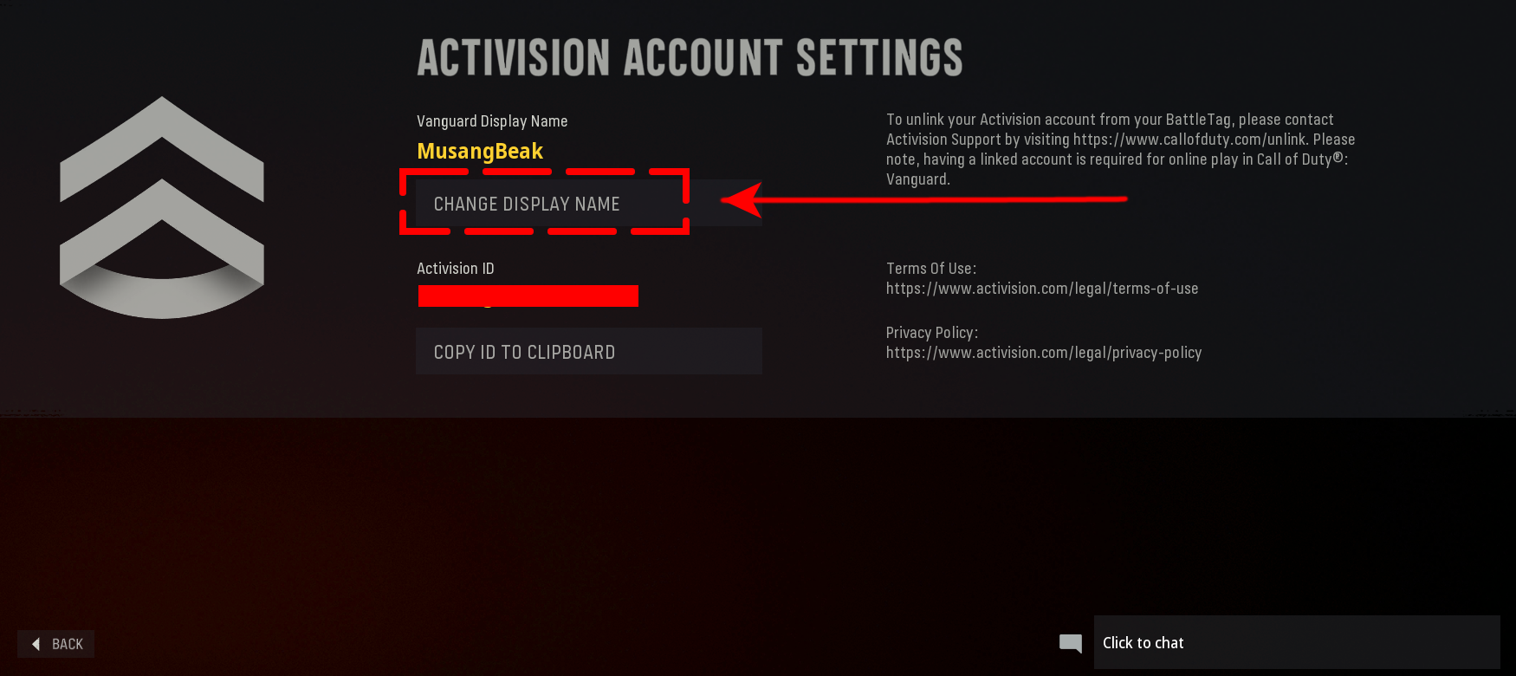Viewport: 1516px width, 676px height.
Task: Click the Privacy Policy label
Action: (932, 333)
